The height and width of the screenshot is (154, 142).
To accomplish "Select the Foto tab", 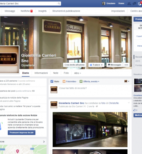I will coord(66,73).
